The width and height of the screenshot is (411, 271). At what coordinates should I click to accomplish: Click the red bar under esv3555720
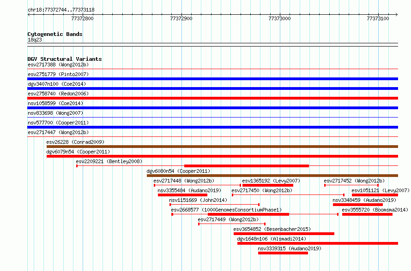pyautogui.click(x=367, y=214)
